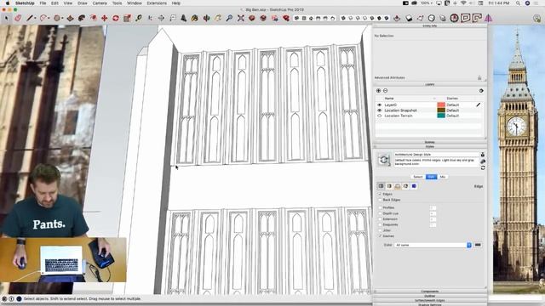Hide the Location Snapshot layer
Screen dimensions: 545x306
[379, 110]
